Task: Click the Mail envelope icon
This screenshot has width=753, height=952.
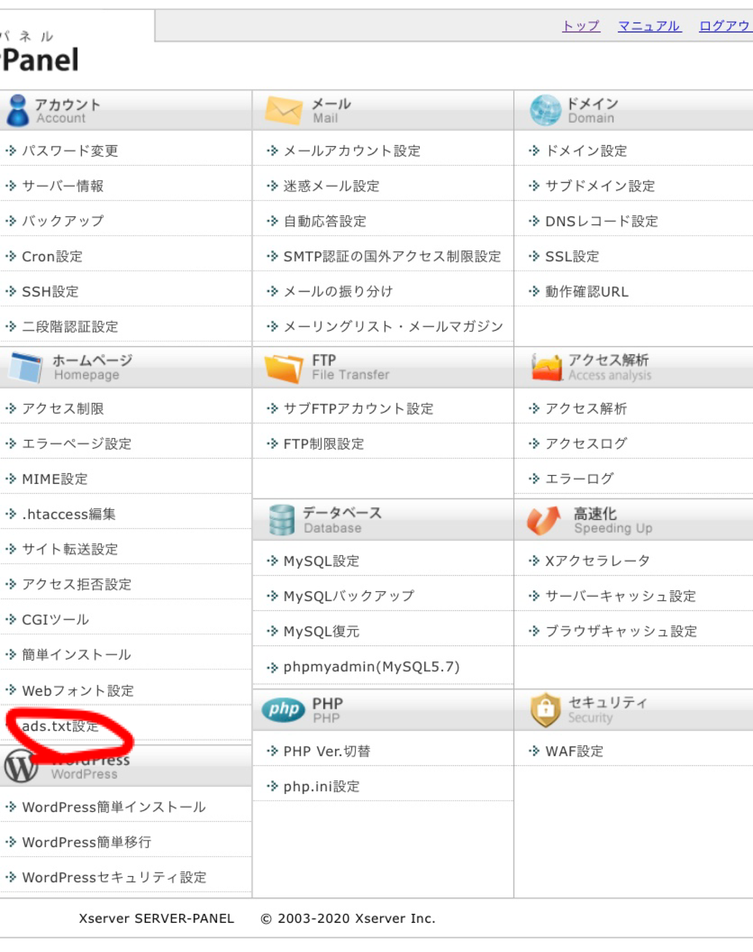Action: [283, 110]
